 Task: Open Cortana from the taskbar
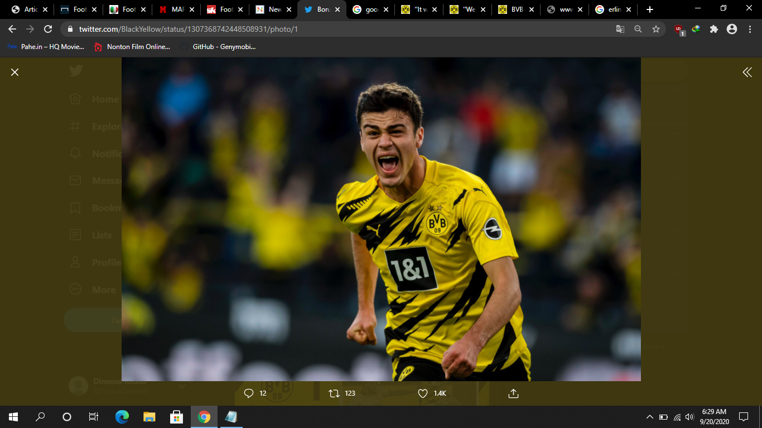(67, 416)
